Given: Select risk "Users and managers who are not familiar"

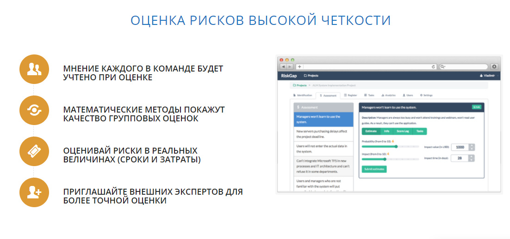Looking at the screenshot, I should click(x=323, y=184).
